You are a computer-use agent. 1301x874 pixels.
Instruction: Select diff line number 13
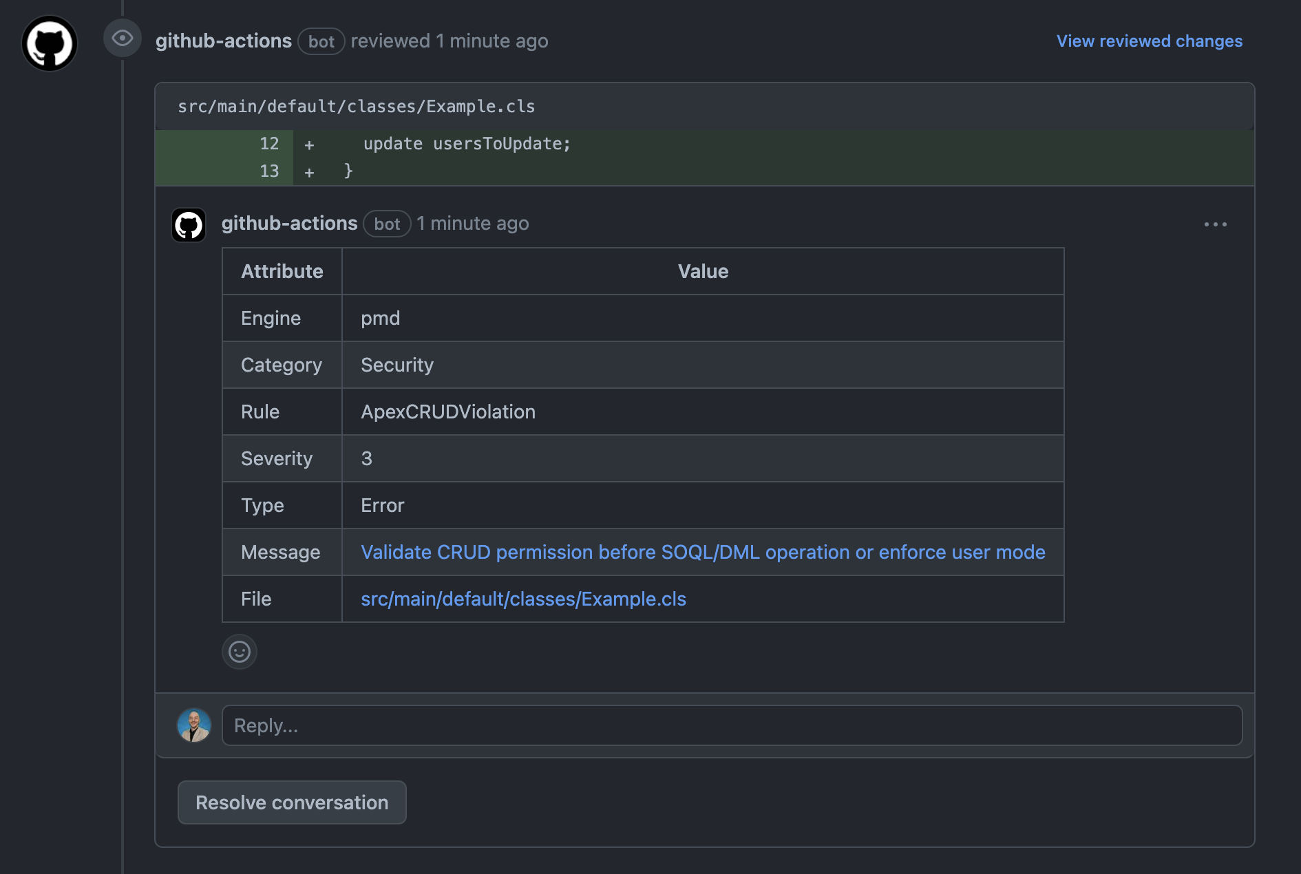[269, 171]
